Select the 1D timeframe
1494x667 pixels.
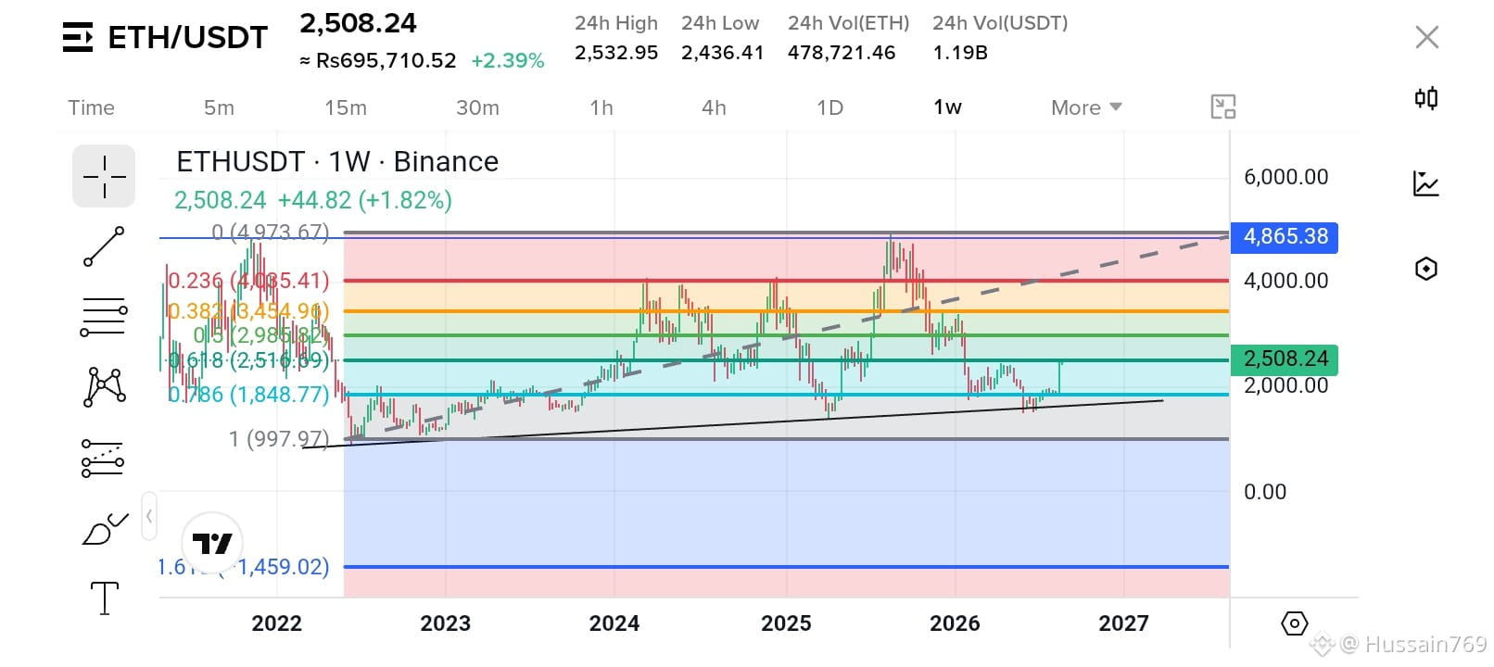tap(830, 107)
